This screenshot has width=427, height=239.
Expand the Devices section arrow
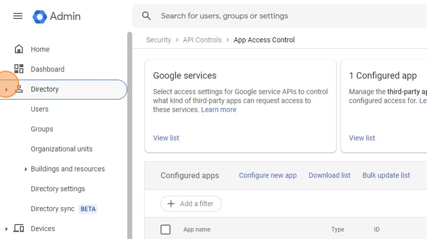[x=6, y=229]
